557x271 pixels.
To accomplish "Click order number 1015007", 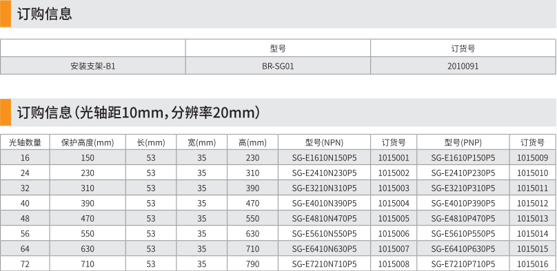I will 394,249.
